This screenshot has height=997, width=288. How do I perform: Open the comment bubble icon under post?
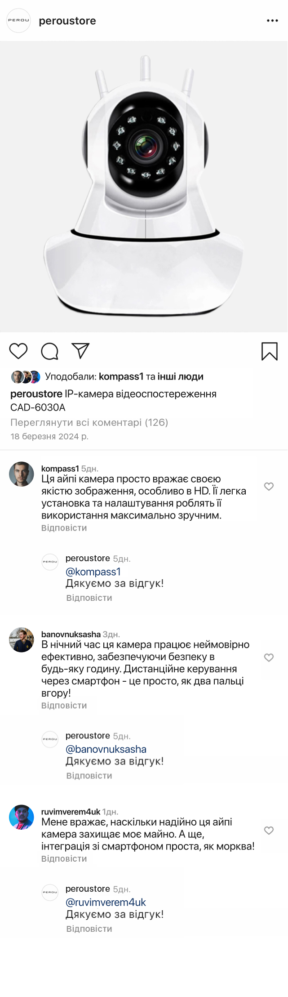click(49, 351)
